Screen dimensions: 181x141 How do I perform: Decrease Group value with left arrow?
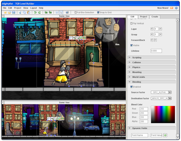[x=152, y=34]
